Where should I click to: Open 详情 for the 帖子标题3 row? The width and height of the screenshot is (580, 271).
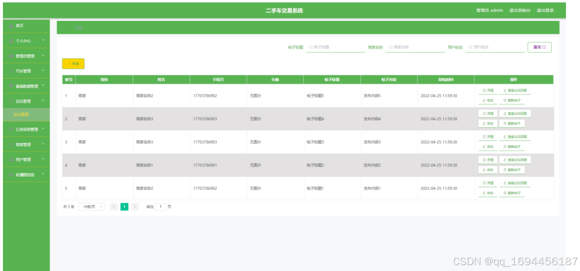pos(488,137)
